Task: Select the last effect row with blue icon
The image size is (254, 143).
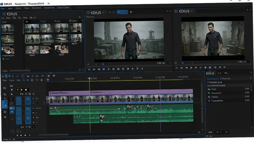Action: click(x=228, y=101)
